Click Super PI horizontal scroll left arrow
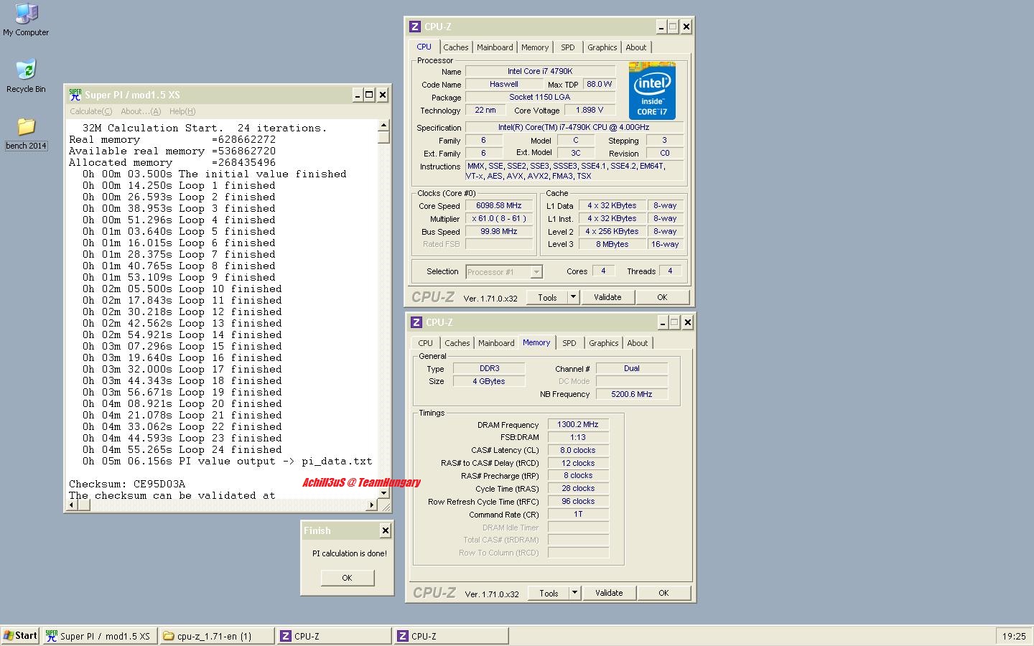Screen dimensions: 1034x646 71,505
